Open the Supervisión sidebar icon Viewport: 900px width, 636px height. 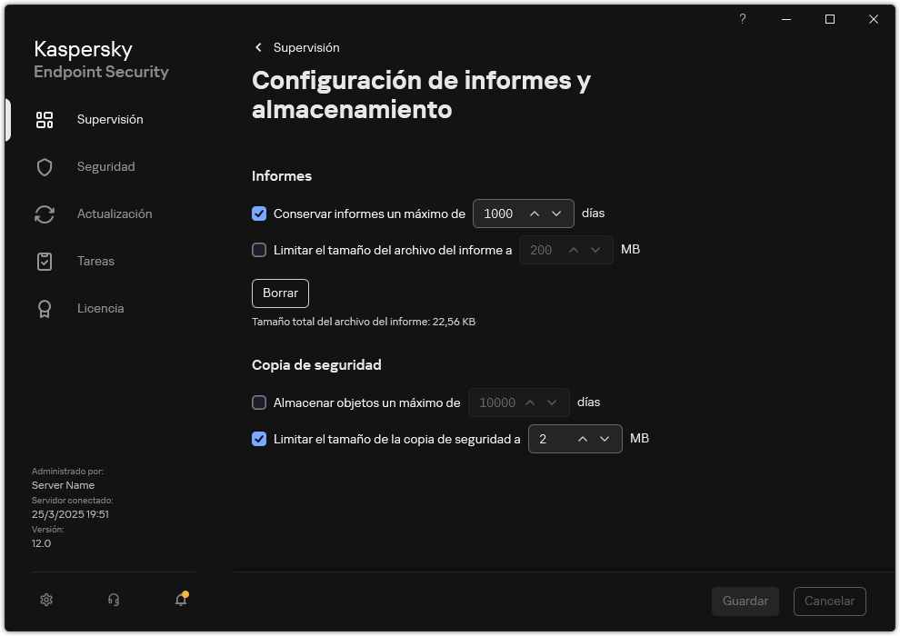45,119
